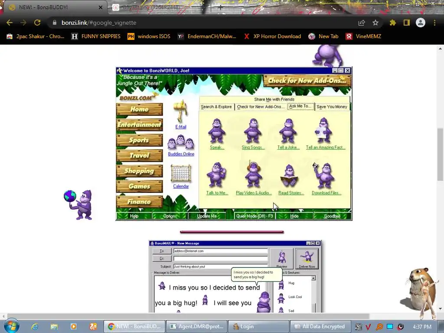Click the Check for New Add-Ons banner
This screenshot has width=444, height=333.
[x=307, y=81]
